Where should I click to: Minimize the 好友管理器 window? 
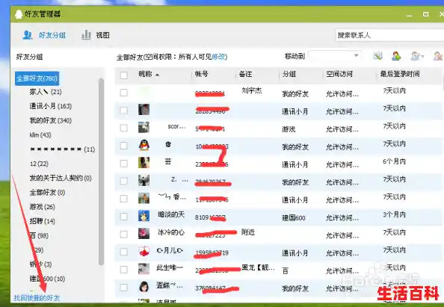[409, 15]
